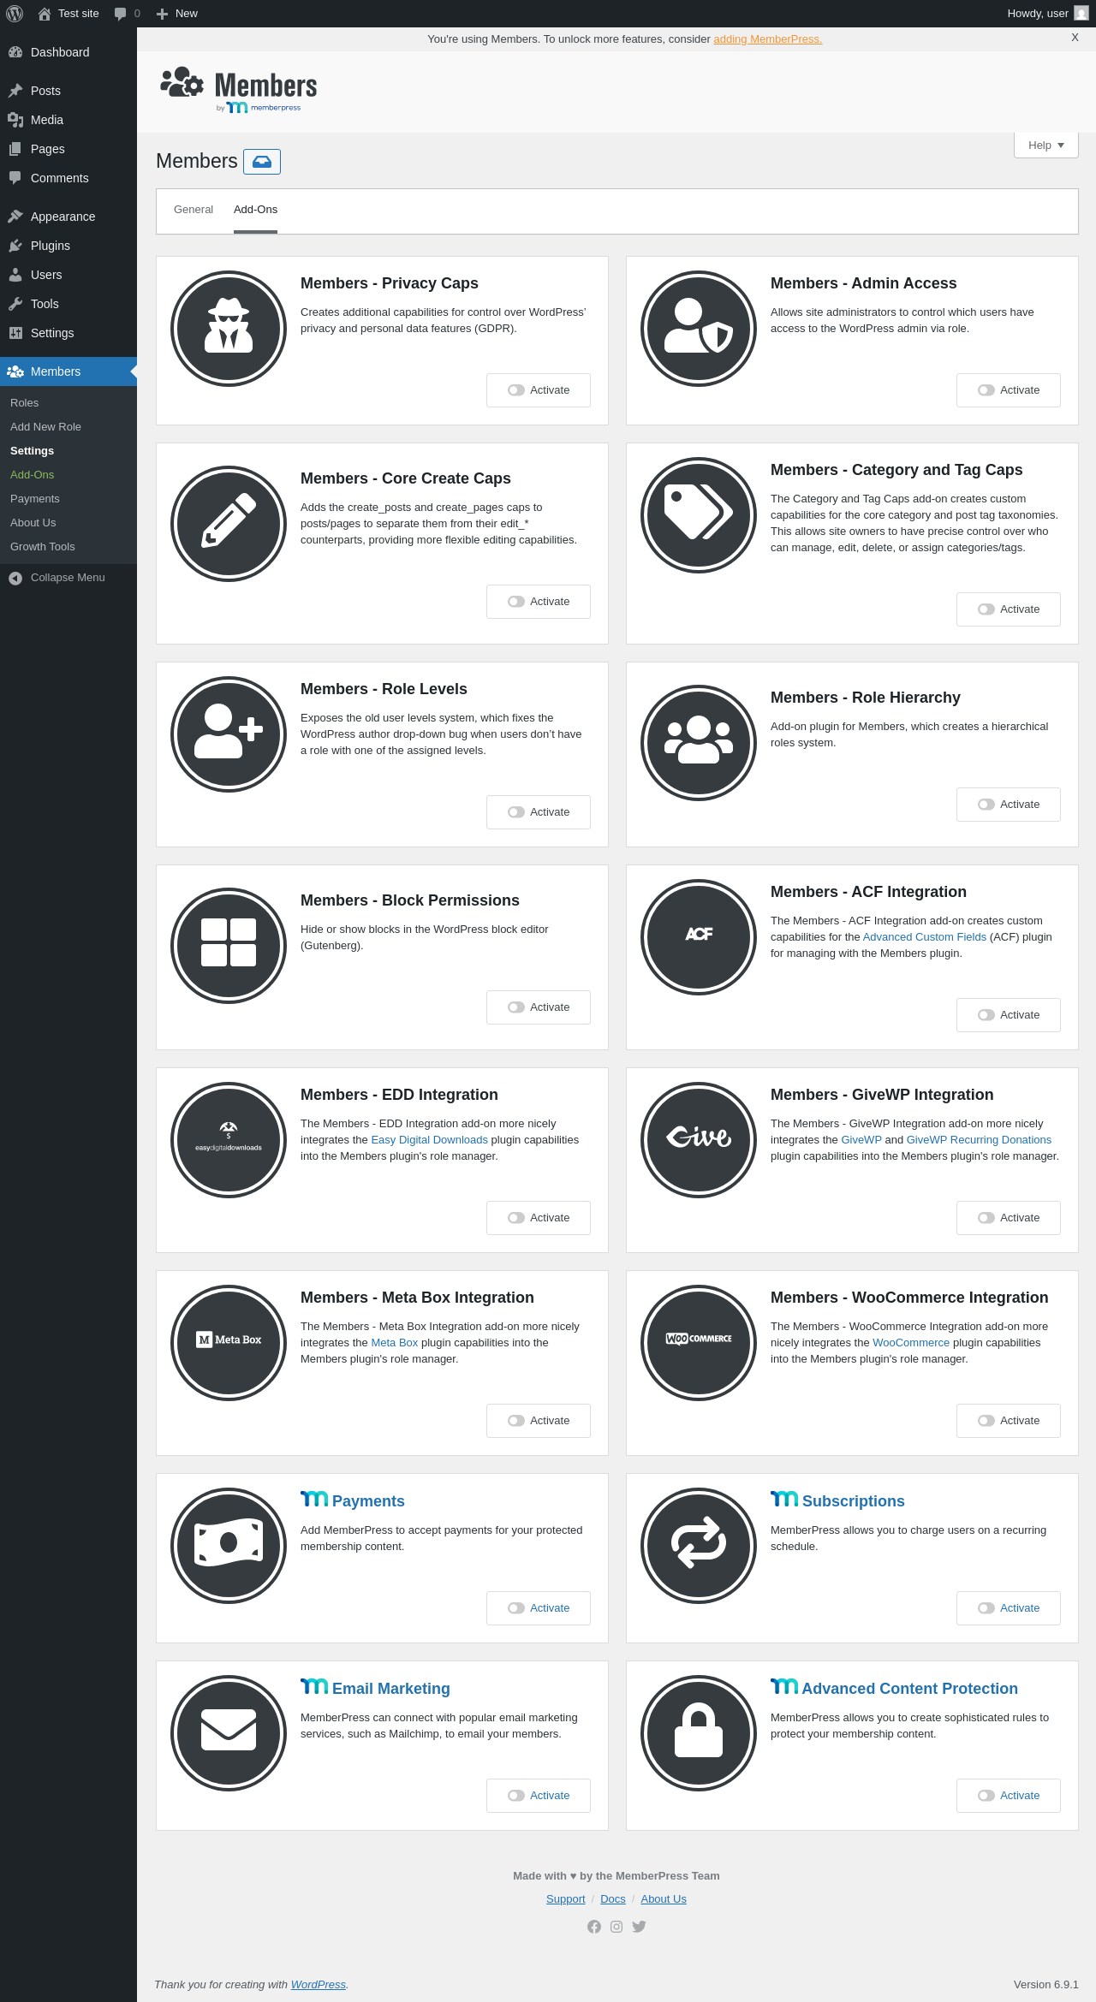Click the Admin Access shield user icon
This screenshot has width=1096, height=2002.
tap(699, 329)
